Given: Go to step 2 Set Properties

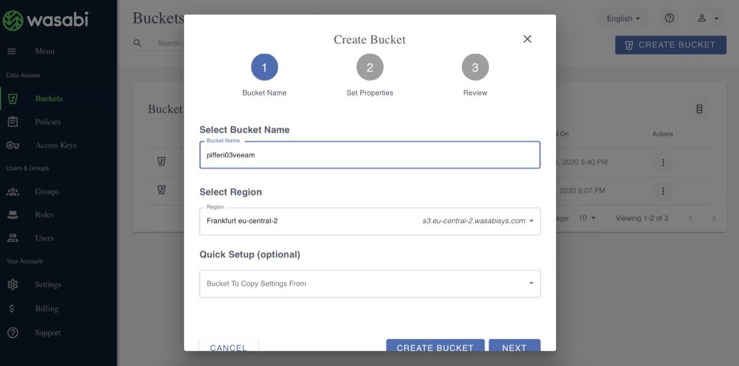Looking at the screenshot, I should [x=369, y=68].
